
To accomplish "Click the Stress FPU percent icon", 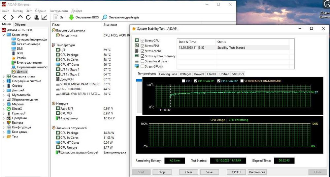I will 137,45.
